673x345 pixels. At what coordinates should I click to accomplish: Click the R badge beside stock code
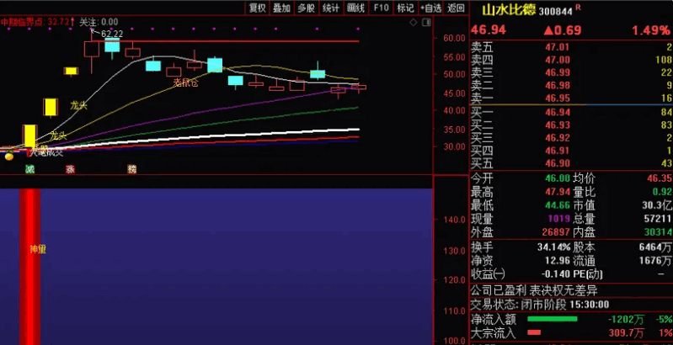click(578, 8)
